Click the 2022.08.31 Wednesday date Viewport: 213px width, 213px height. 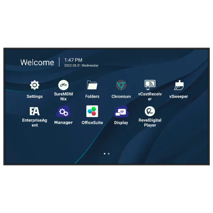[81, 66]
